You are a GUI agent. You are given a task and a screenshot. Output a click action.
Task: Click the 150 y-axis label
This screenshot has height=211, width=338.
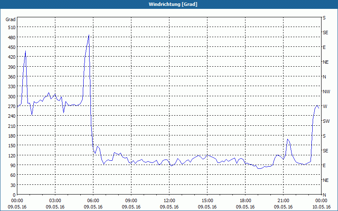(x=12, y=146)
